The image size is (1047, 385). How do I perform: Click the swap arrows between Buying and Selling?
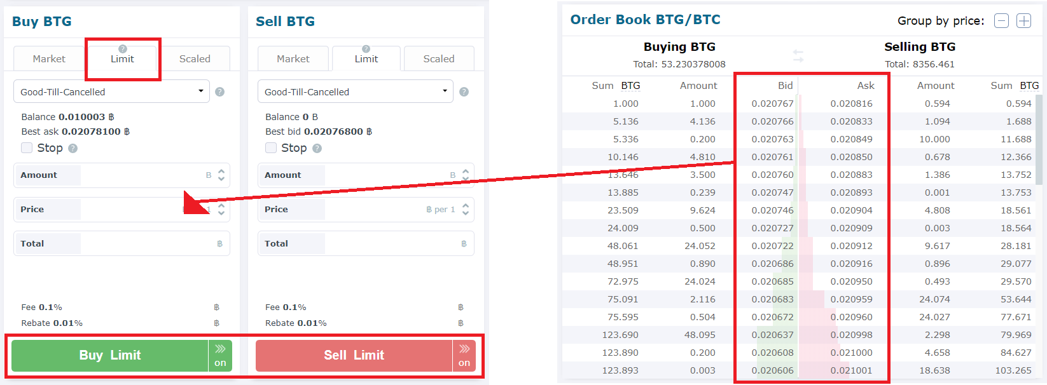point(798,56)
